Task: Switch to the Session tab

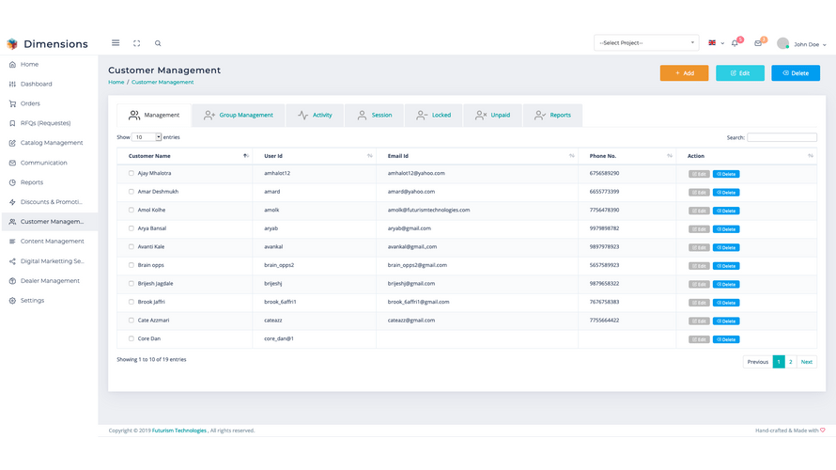Action: point(374,116)
